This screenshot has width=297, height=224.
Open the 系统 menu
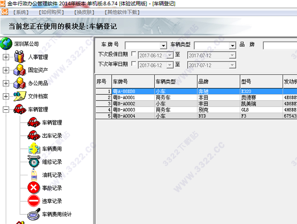pos(21,12)
